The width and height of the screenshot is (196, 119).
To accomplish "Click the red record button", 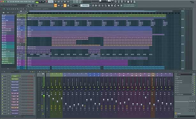I will pyautogui.click(x=46, y=2).
